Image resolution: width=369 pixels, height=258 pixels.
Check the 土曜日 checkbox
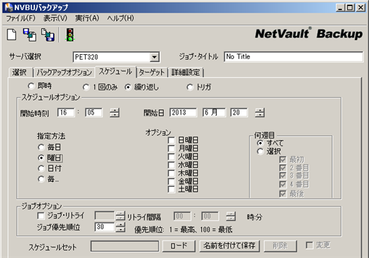click(171, 189)
